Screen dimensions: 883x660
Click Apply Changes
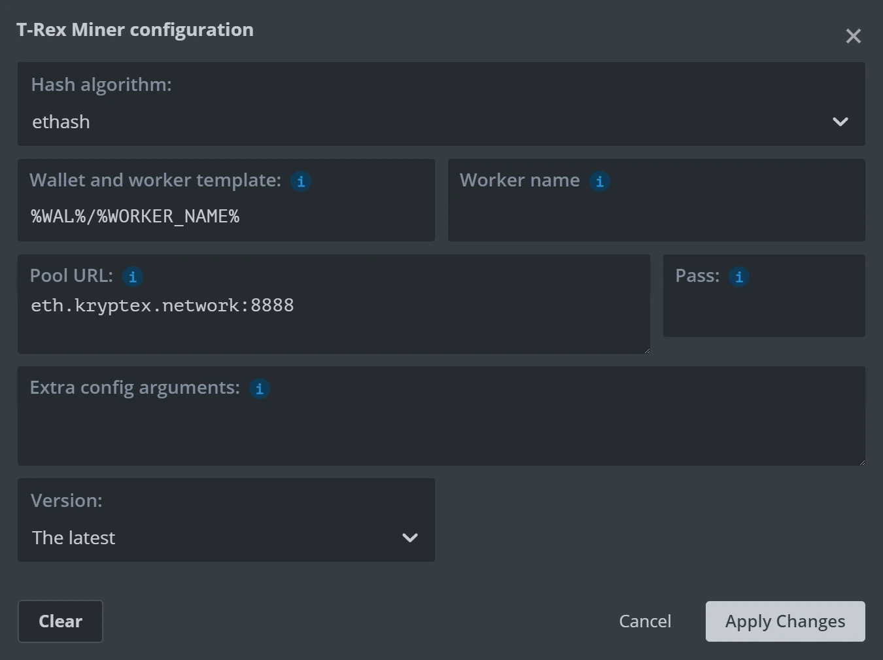point(784,621)
